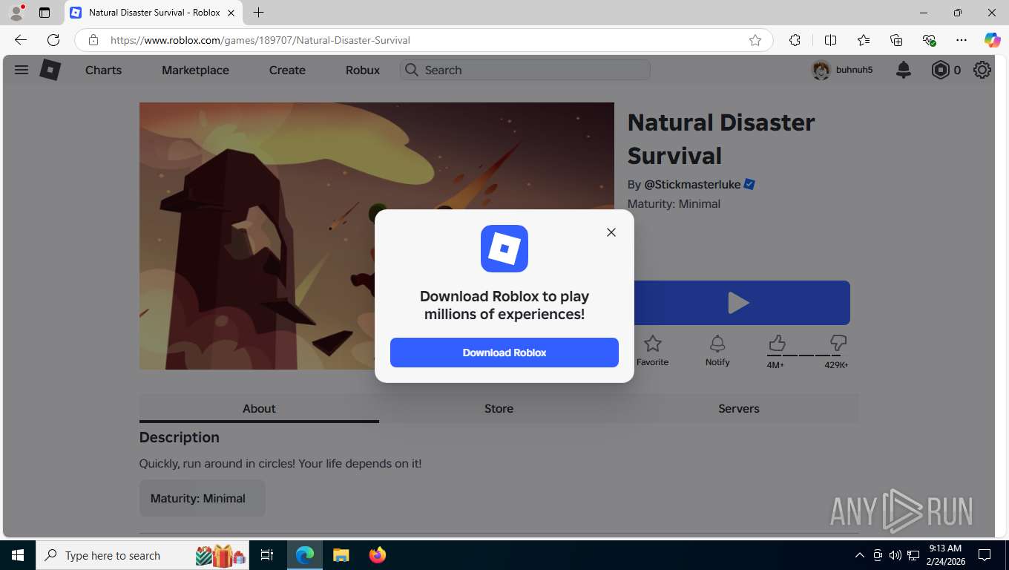
Task: Open browser Collections
Action: pos(896,40)
